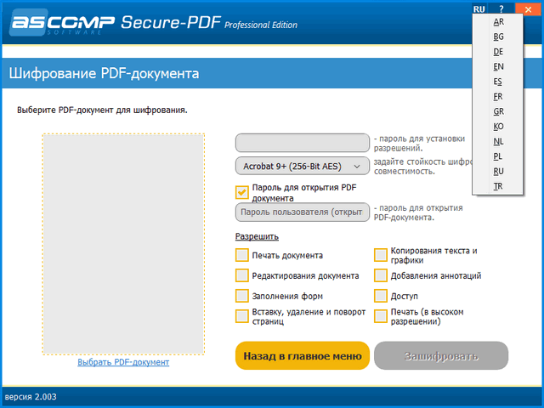Open the RU language selector

(x=479, y=8)
